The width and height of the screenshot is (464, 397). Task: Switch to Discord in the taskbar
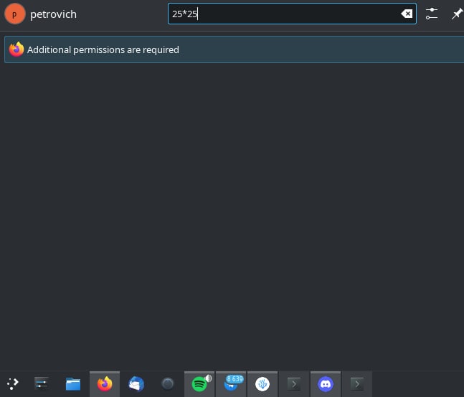click(326, 384)
